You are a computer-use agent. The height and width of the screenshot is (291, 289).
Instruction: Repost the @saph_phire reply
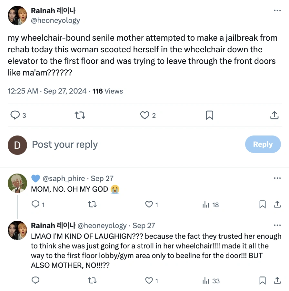(92, 205)
